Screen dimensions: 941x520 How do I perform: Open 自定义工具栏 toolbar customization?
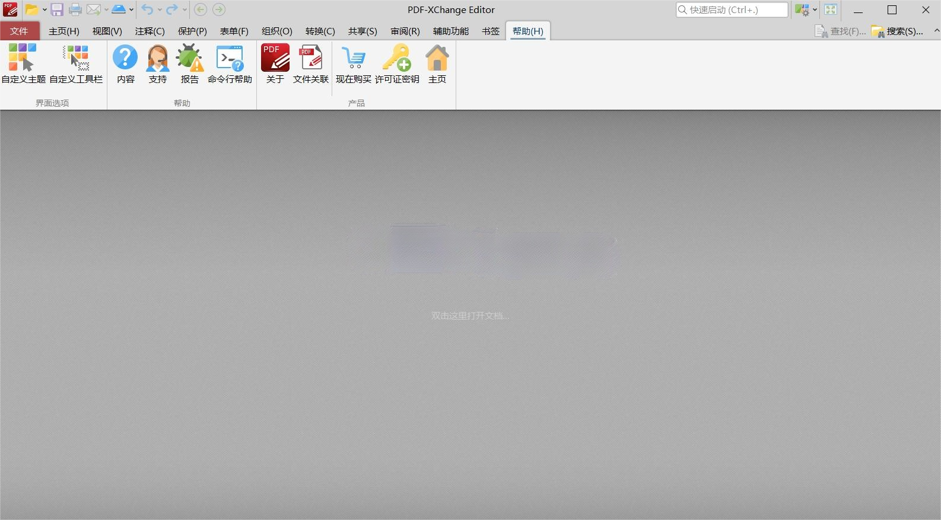pos(76,63)
